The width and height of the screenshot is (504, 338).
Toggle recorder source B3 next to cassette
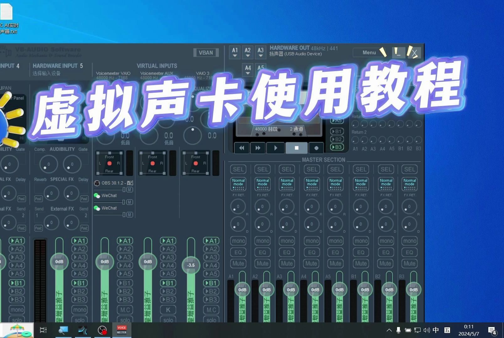pos(337,147)
